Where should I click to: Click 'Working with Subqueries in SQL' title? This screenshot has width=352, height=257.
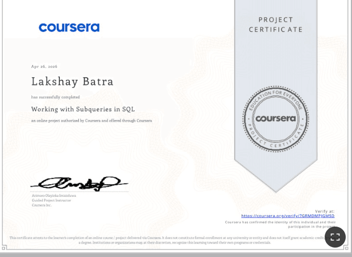83,109
